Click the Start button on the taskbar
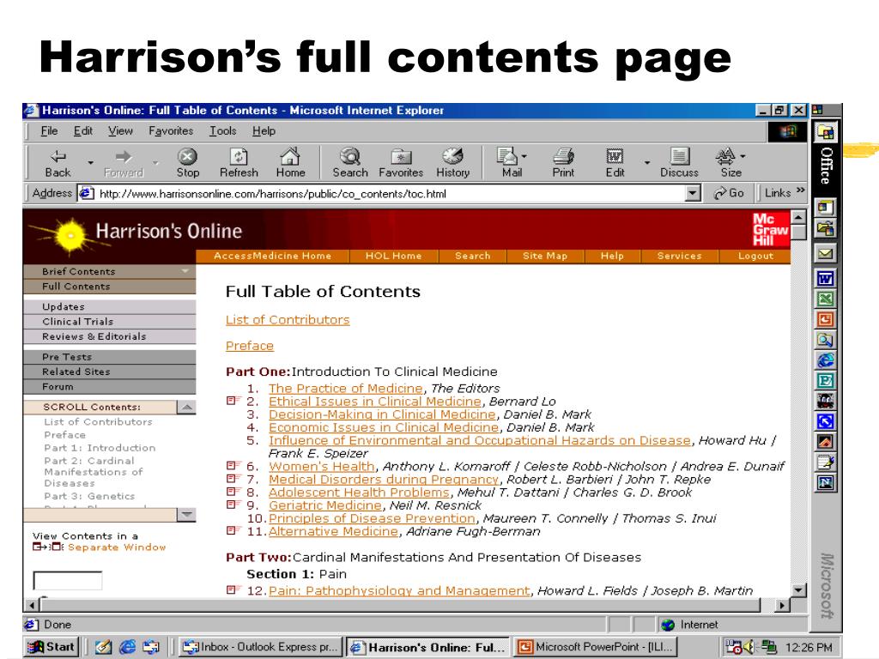This screenshot has height=659, width=879. (x=51, y=647)
